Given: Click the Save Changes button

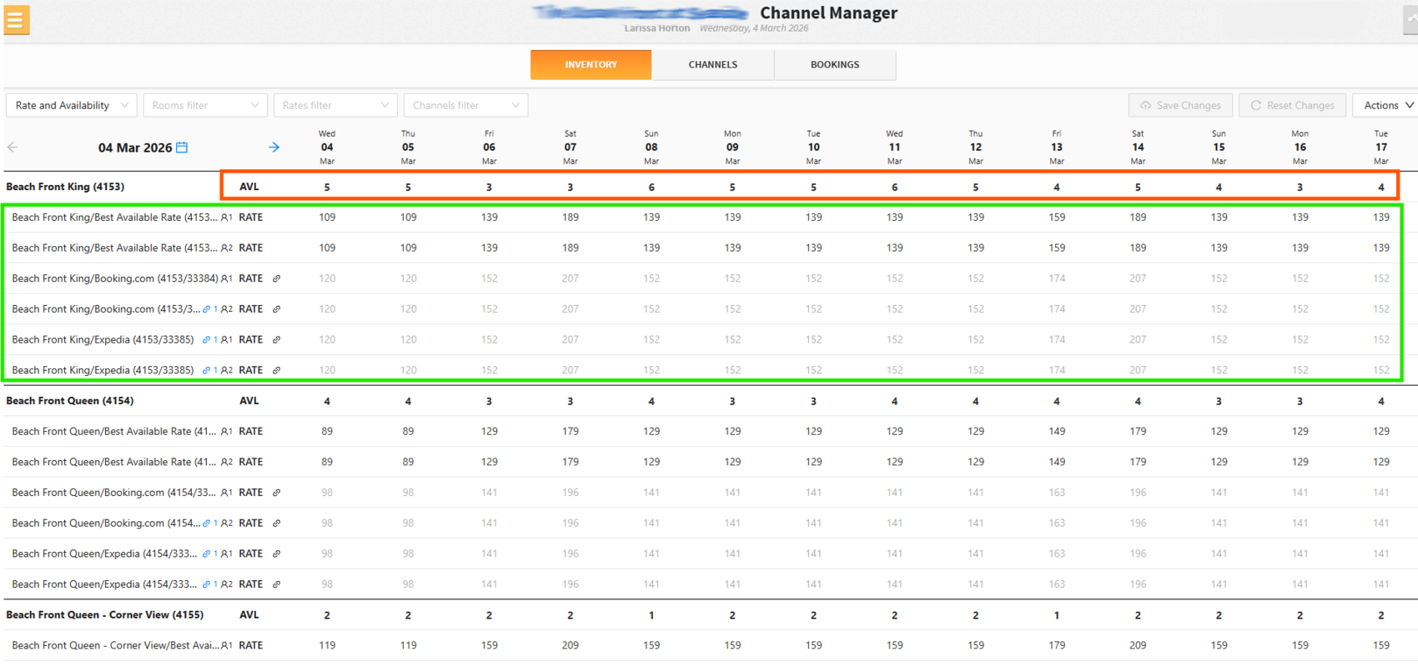Looking at the screenshot, I should 1180,105.
